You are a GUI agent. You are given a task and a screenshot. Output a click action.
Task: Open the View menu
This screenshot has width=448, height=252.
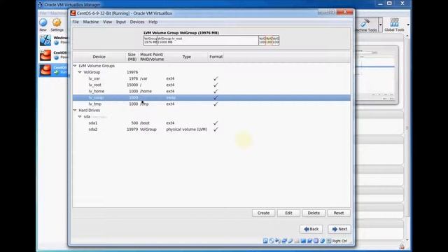coord(107,22)
